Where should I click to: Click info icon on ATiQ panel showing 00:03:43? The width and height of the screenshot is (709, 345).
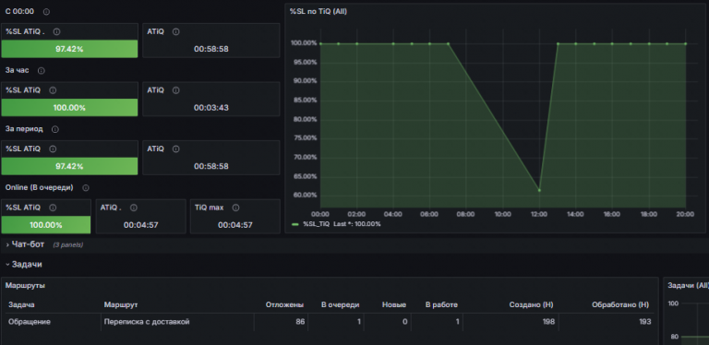[x=176, y=90]
